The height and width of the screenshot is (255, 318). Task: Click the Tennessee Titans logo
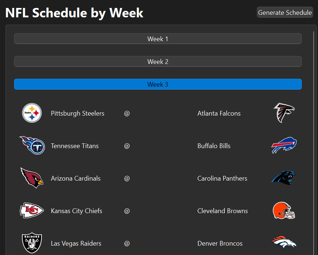point(32,146)
